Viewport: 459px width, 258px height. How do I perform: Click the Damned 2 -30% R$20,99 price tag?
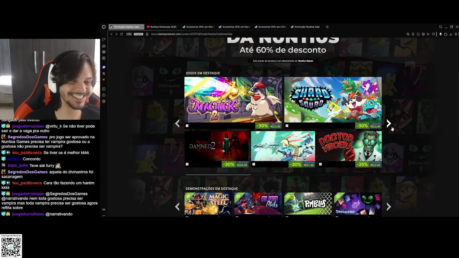click(x=235, y=164)
